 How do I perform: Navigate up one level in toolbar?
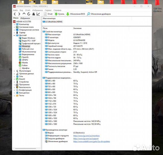[24, 14]
